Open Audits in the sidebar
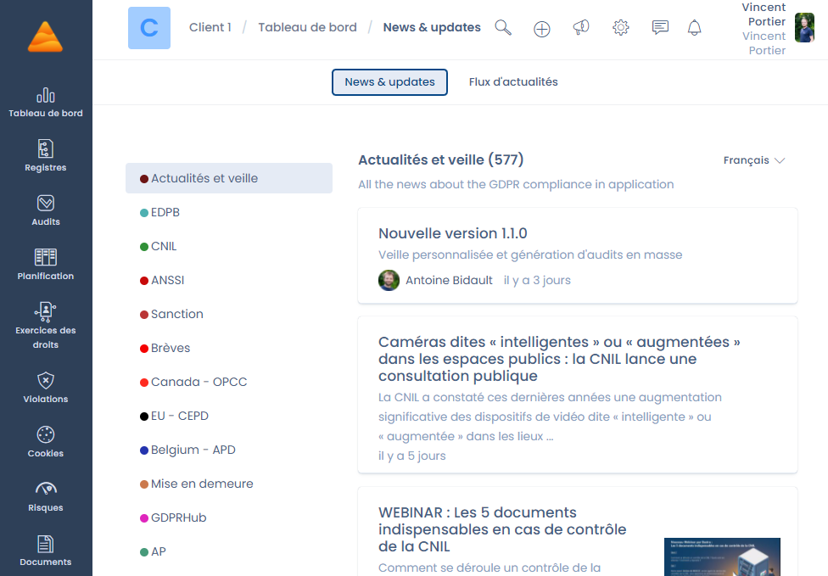The width and height of the screenshot is (828, 576). coord(46,210)
